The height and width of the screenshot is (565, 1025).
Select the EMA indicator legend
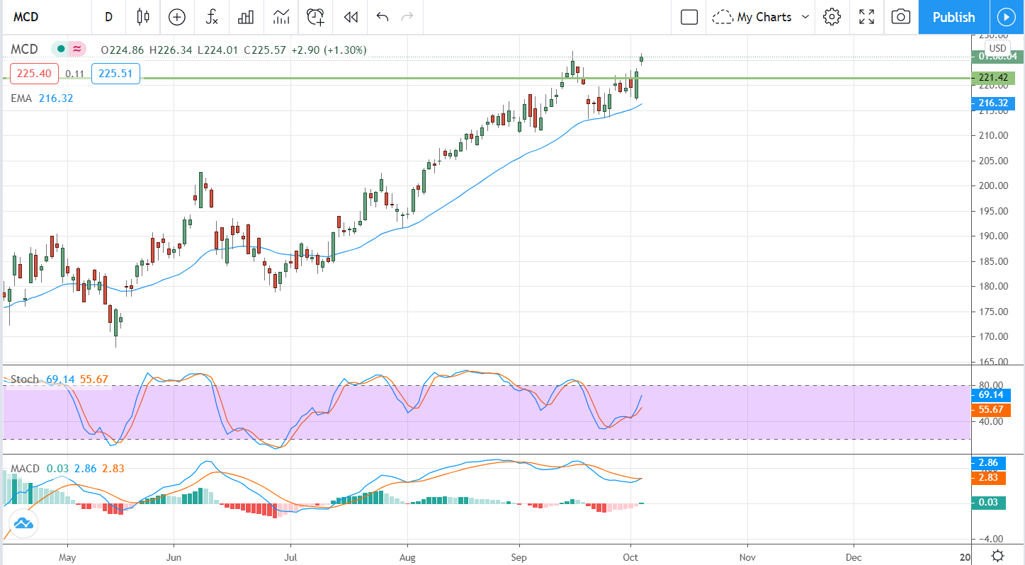point(21,98)
